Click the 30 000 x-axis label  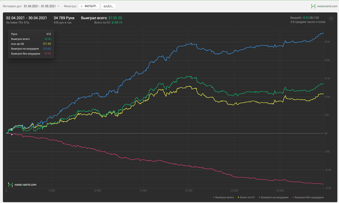pyautogui.click(x=280, y=190)
